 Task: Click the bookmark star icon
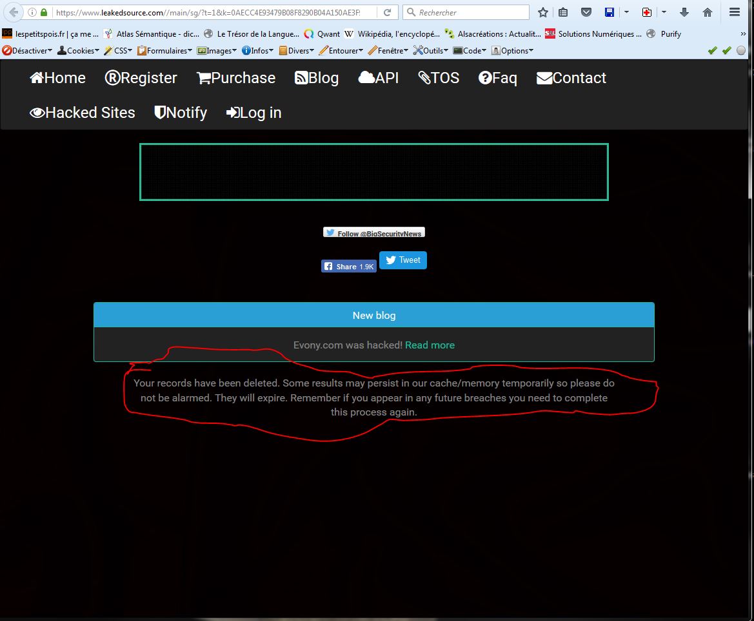(x=543, y=12)
